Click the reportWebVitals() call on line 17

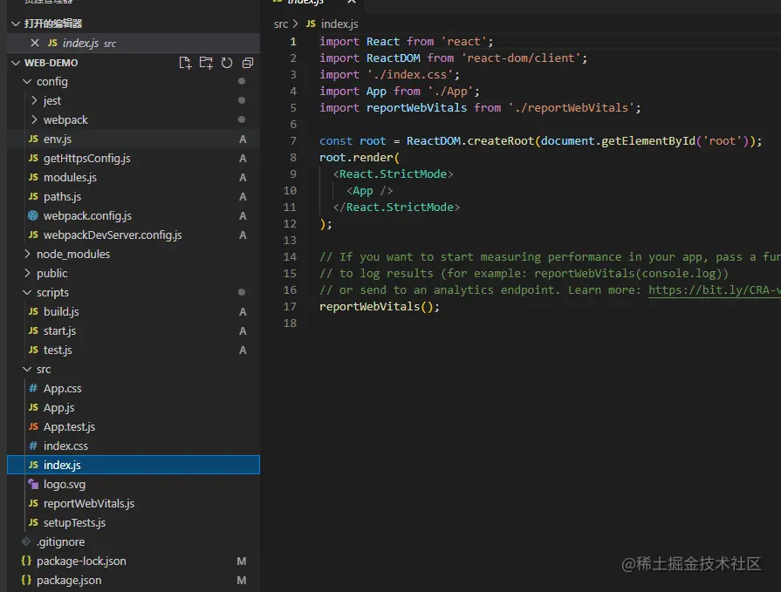[379, 306]
